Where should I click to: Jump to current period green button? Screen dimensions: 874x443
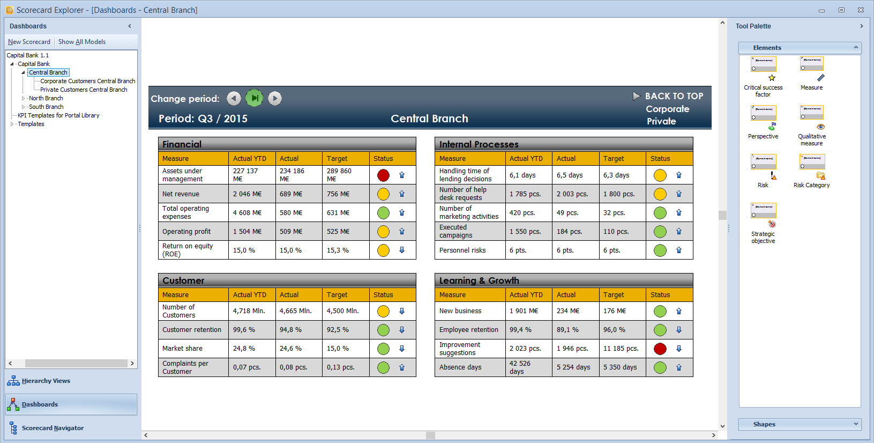coord(255,98)
